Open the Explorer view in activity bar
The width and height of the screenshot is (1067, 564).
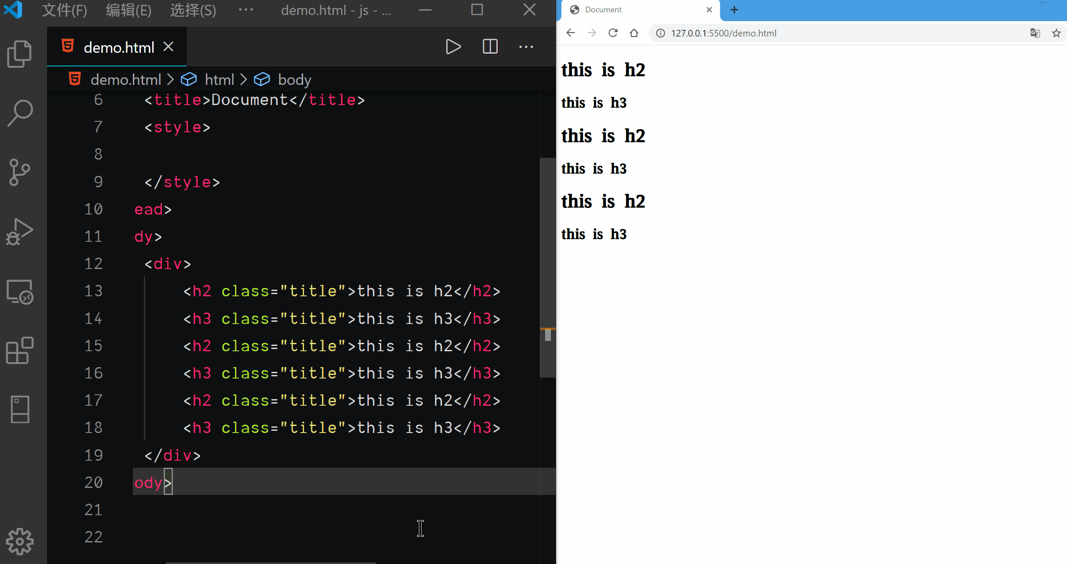20,54
